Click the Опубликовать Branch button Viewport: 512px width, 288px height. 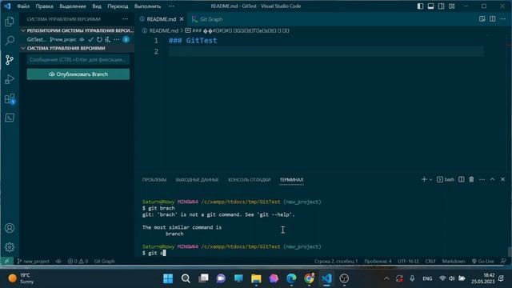78,74
